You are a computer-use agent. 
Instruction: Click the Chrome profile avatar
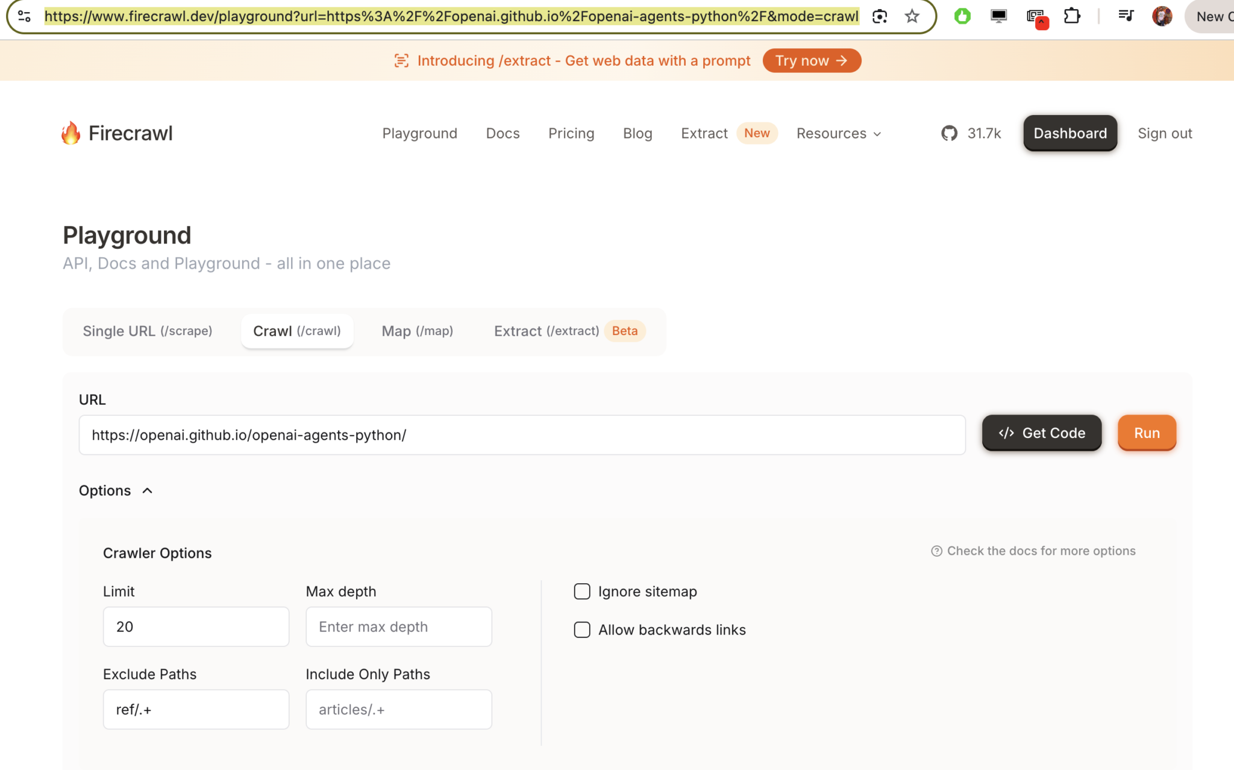(1162, 16)
